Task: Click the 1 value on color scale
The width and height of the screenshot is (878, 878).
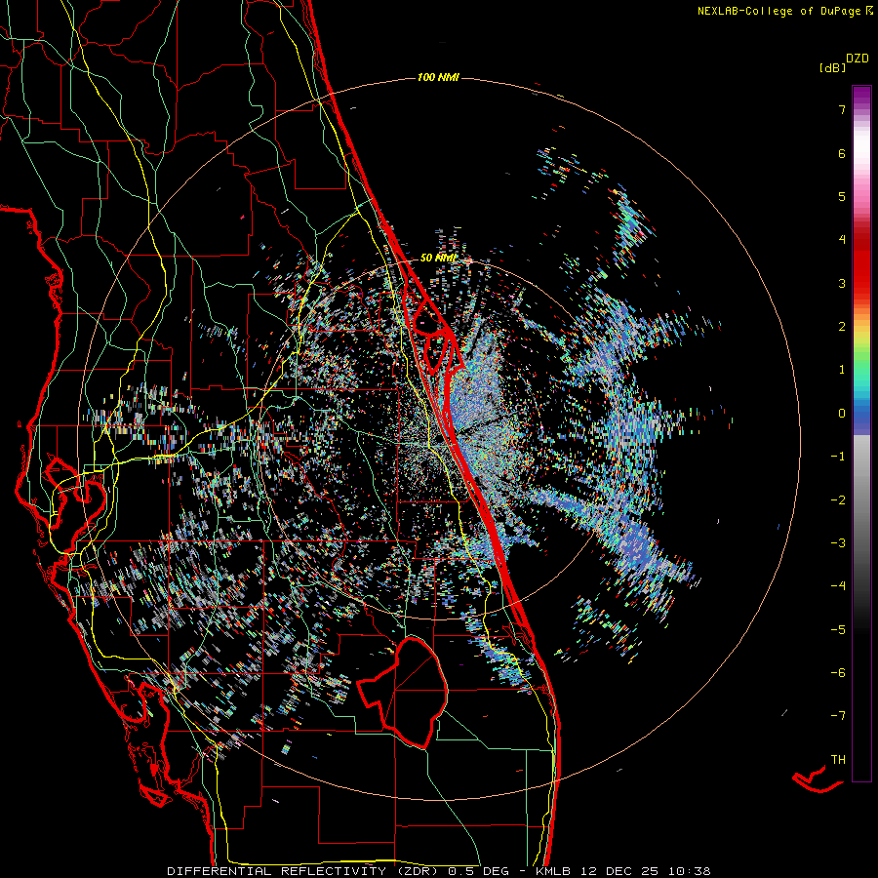Action: click(x=842, y=370)
